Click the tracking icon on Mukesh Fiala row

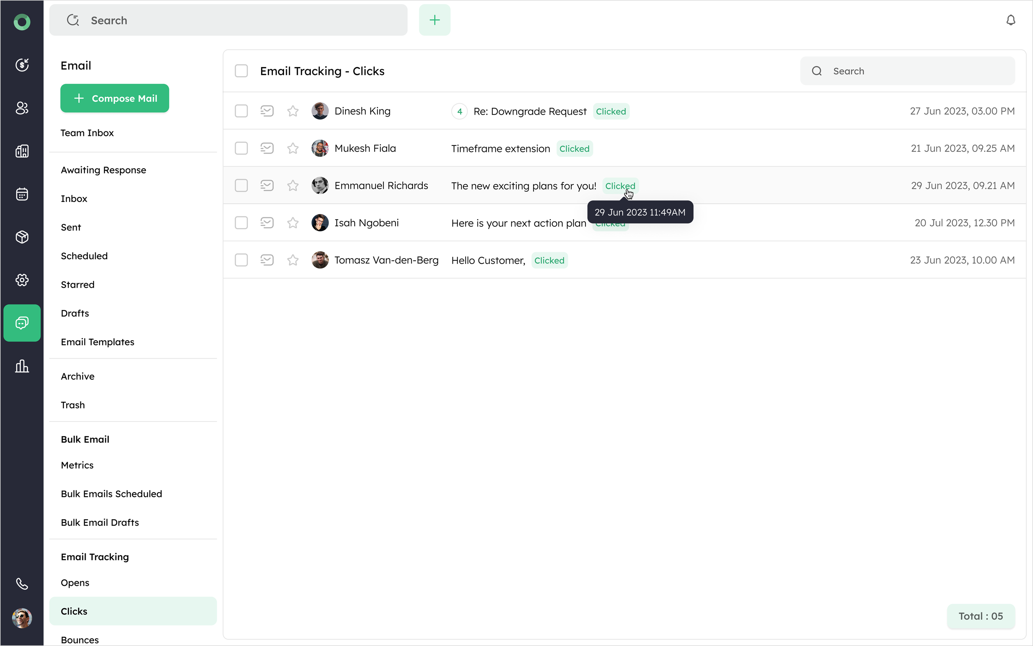click(267, 148)
